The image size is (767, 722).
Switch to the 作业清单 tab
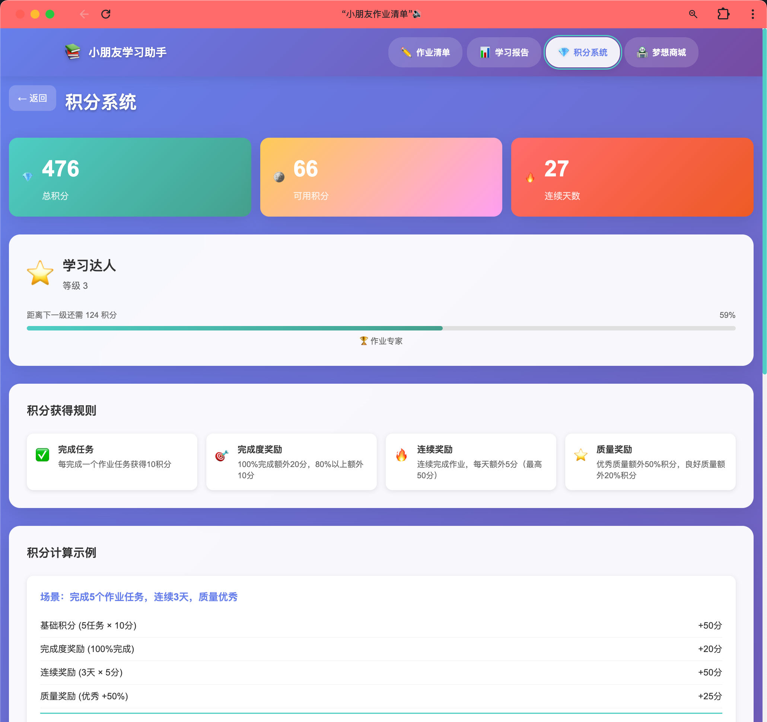coord(425,52)
